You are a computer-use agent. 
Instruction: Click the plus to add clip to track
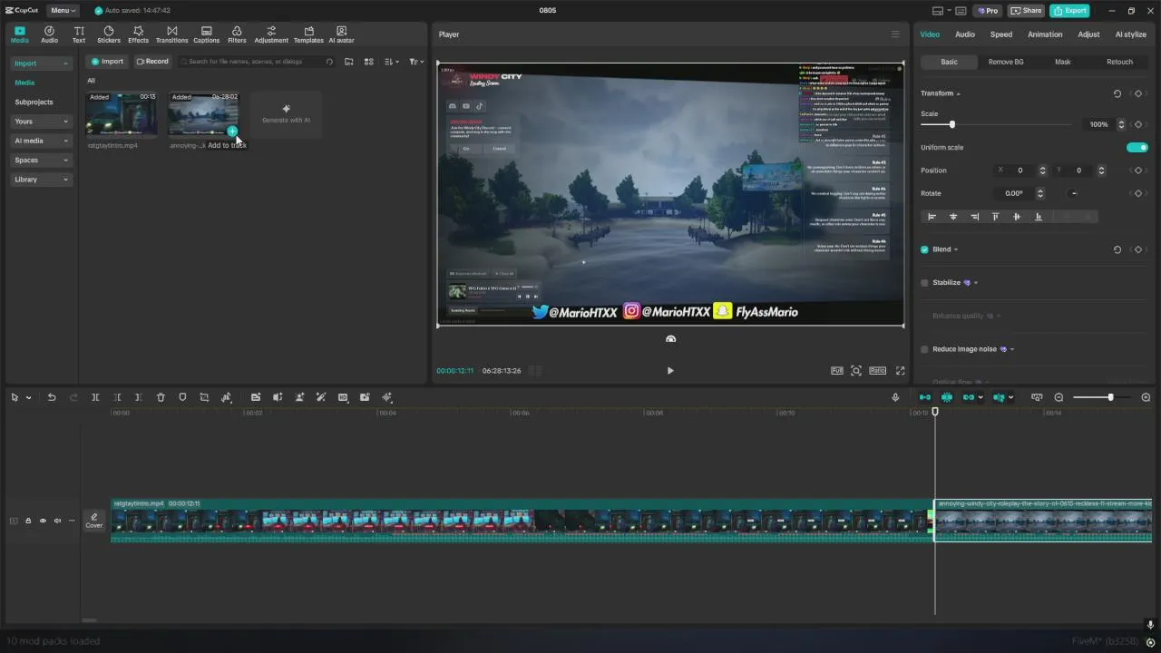coord(232,132)
